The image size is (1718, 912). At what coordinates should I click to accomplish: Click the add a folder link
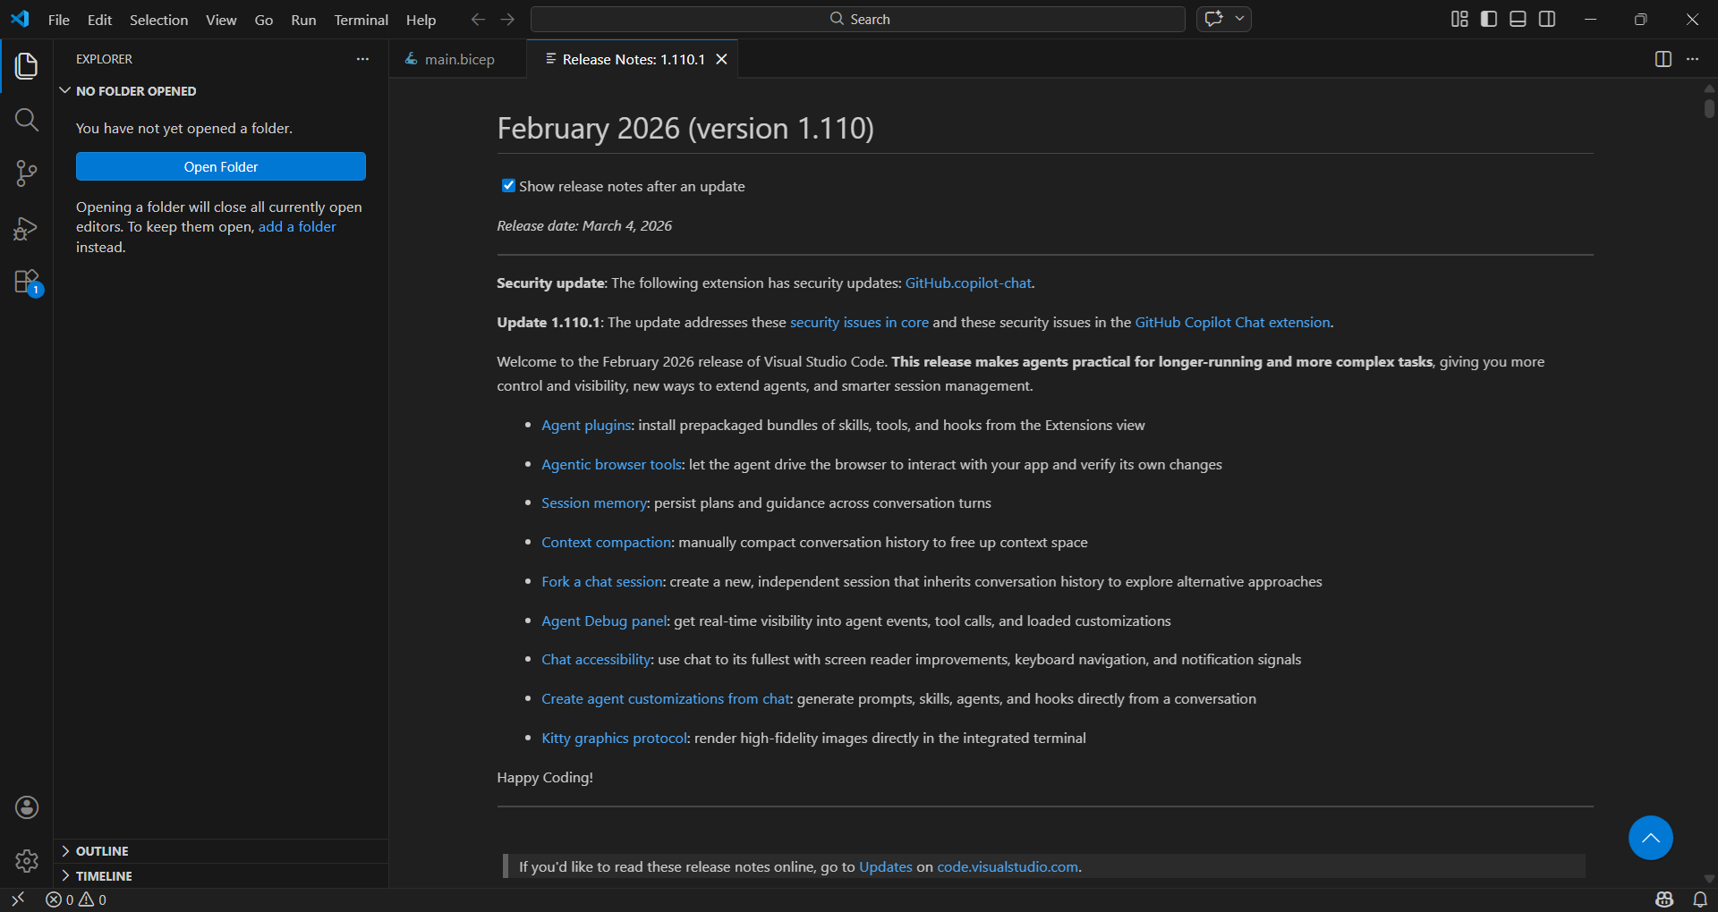[297, 227]
